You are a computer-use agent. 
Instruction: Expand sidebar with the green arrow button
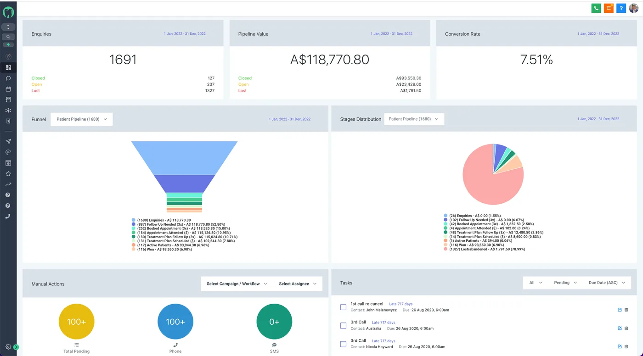click(16, 347)
